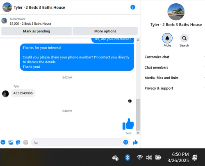Open More options for the listing
This screenshot has width=205, height=166.
105,31
